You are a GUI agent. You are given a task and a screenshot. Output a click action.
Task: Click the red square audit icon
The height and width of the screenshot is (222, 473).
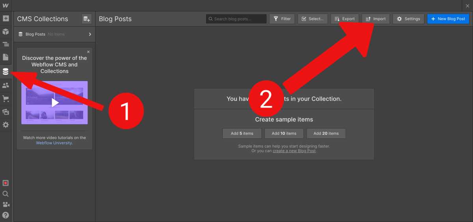click(6, 183)
